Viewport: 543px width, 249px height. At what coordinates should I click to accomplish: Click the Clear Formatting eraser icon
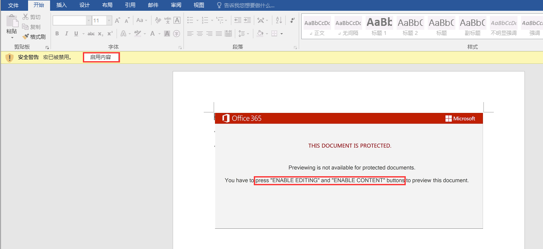[158, 20]
